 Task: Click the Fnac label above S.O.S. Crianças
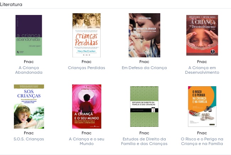pyautogui.click(x=29, y=133)
